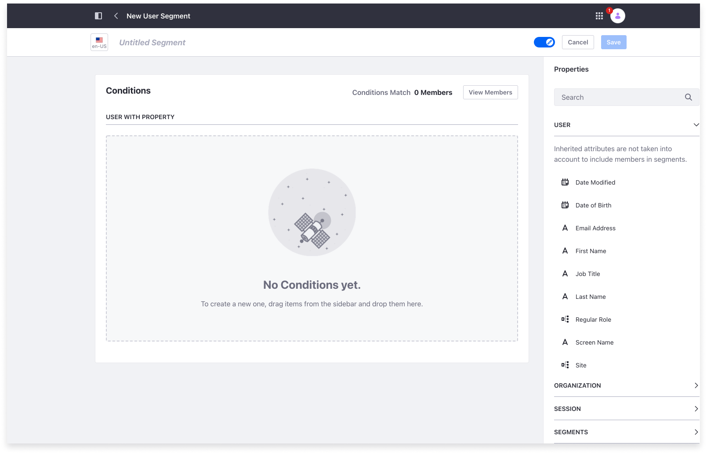Select the Email Address property

(x=595, y=228)
